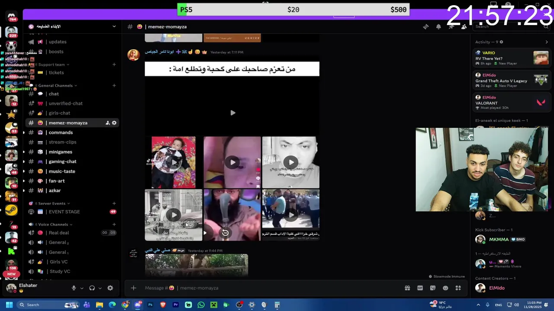
Task: Open User Settings gear beside Elshater
Action: point(110,288)
